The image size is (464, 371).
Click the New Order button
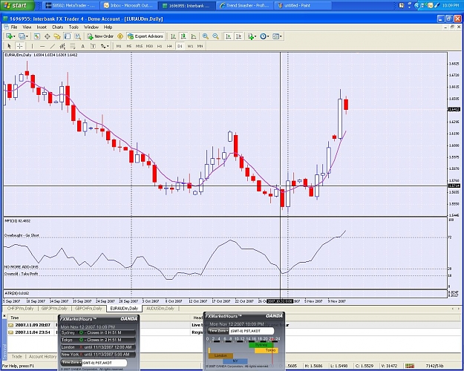click(101, 36)
